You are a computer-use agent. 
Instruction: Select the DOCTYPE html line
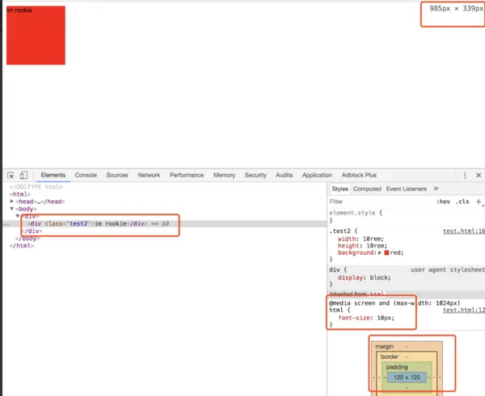(36, 187)
